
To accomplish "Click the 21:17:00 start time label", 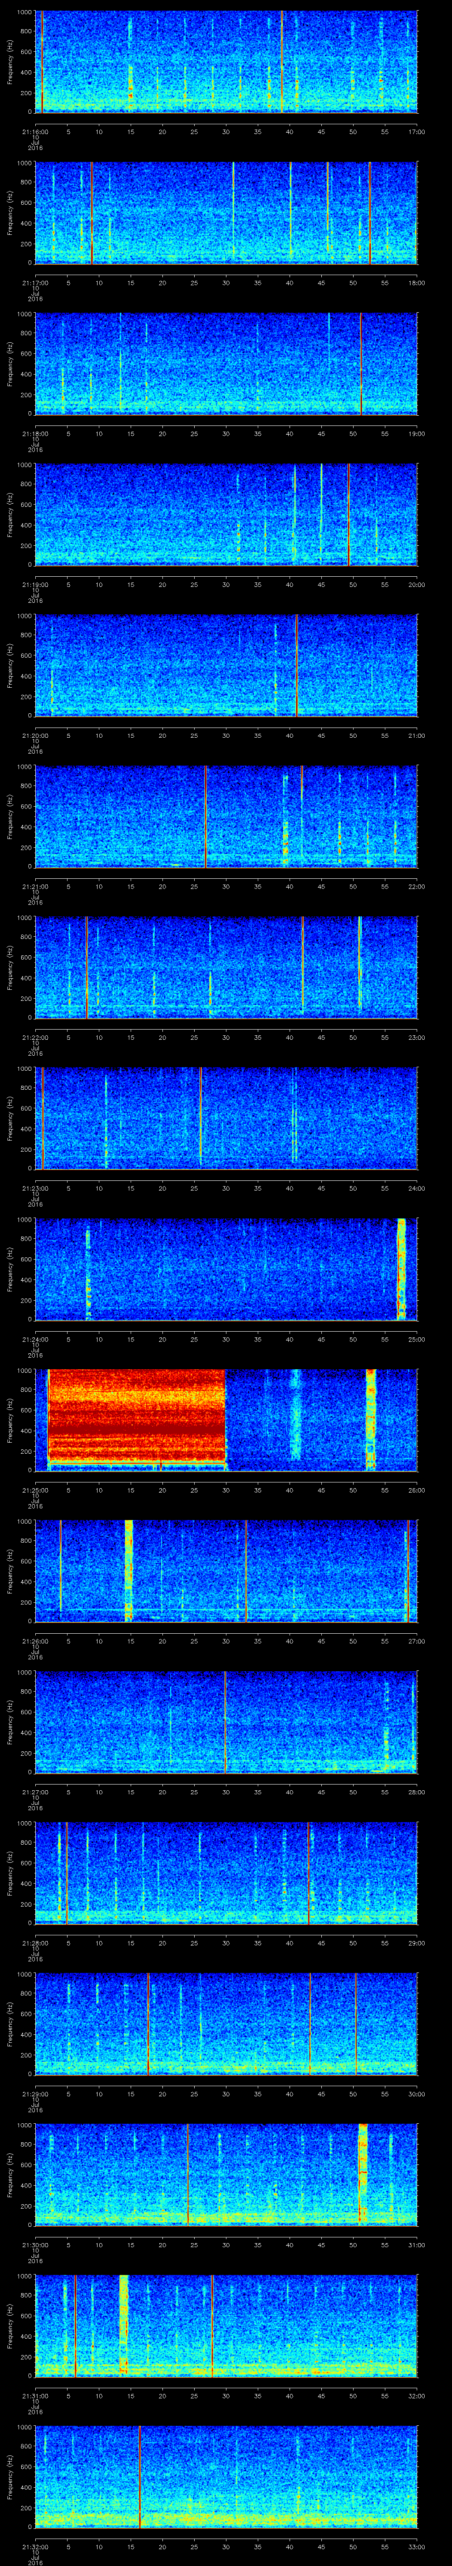I will coord(35,283).
